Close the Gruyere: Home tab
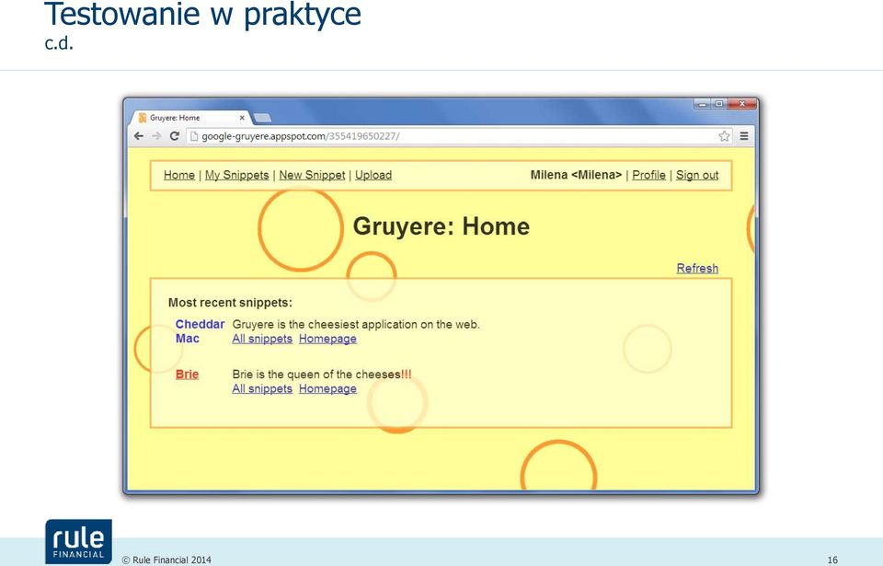 pyautogui.click(x=242, y=118)
